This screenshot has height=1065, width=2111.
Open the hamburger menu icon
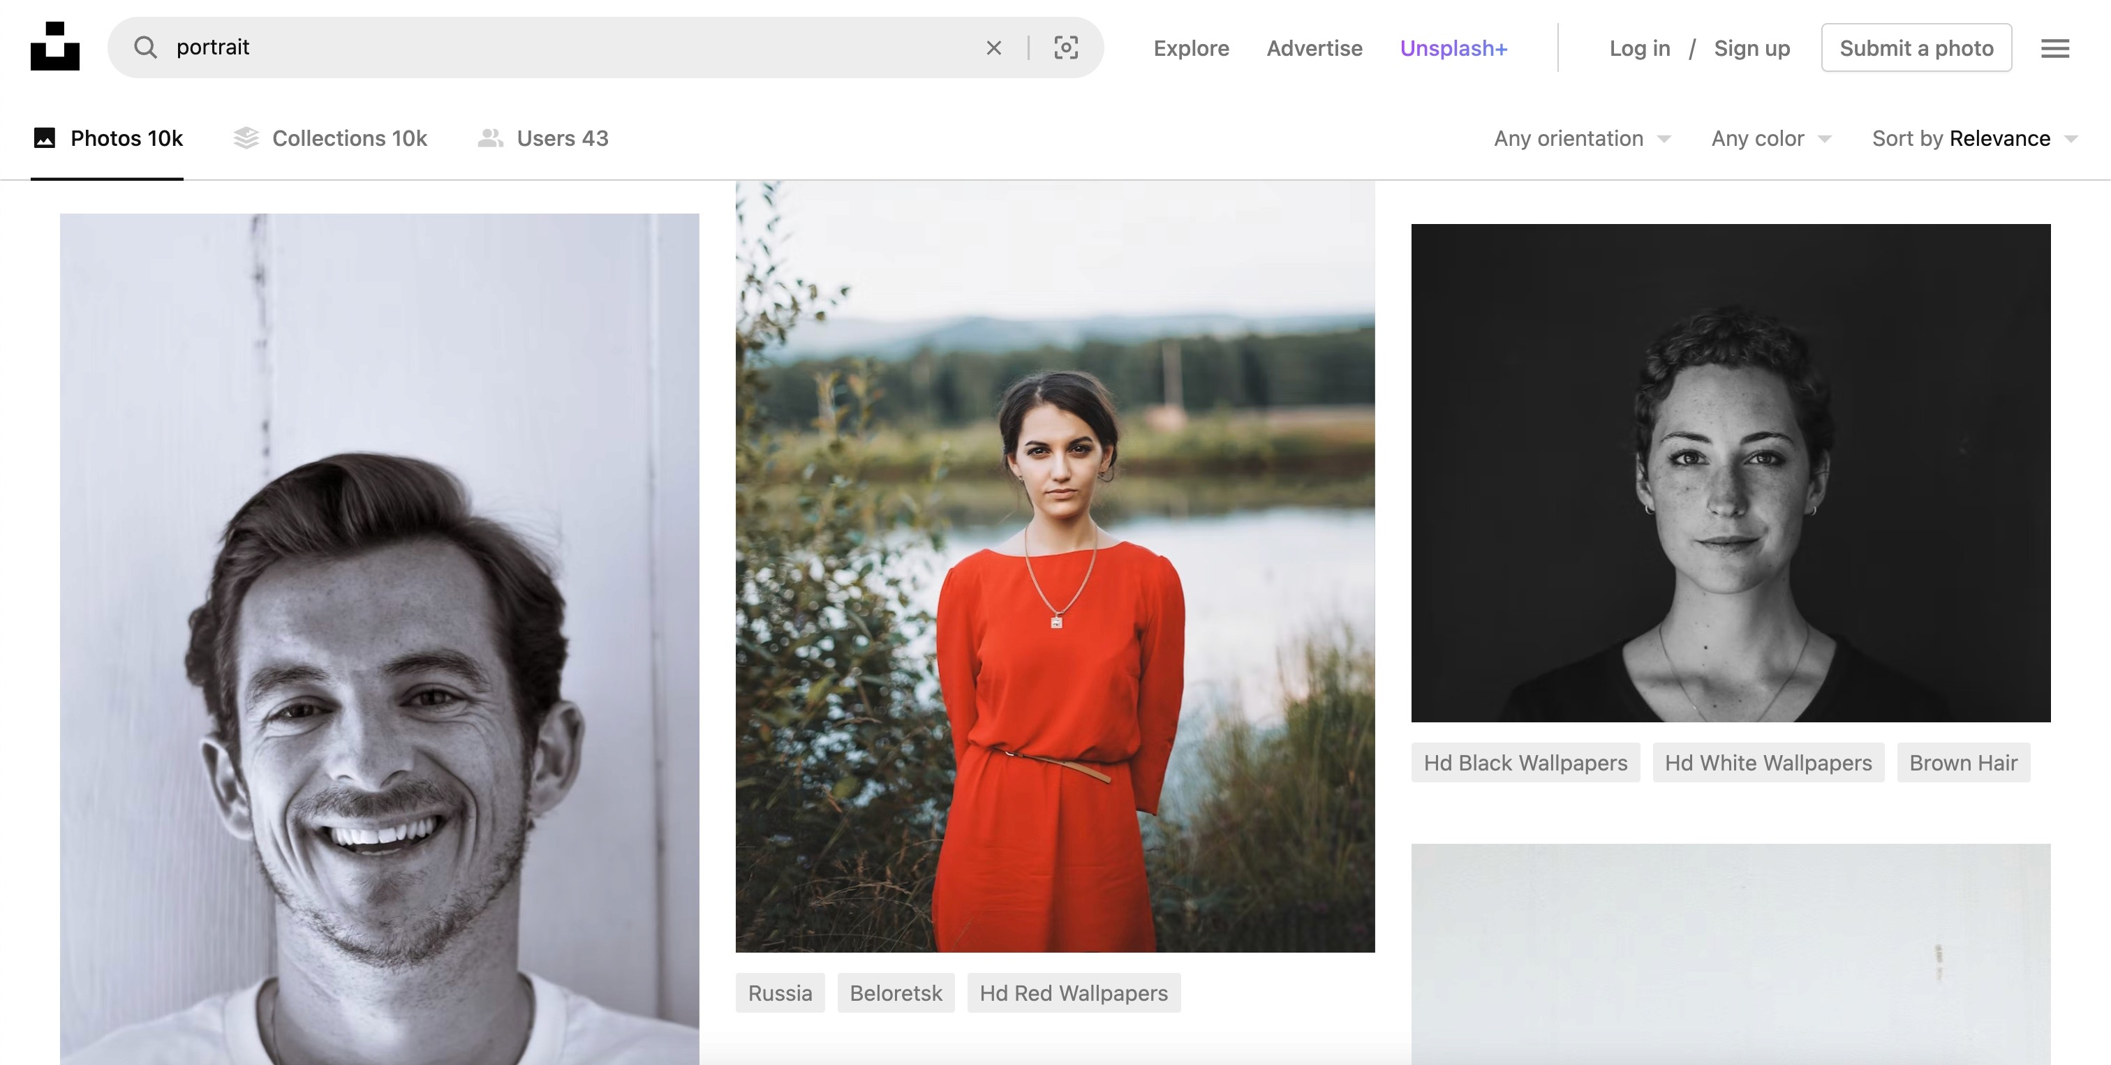pos(2054,48)
